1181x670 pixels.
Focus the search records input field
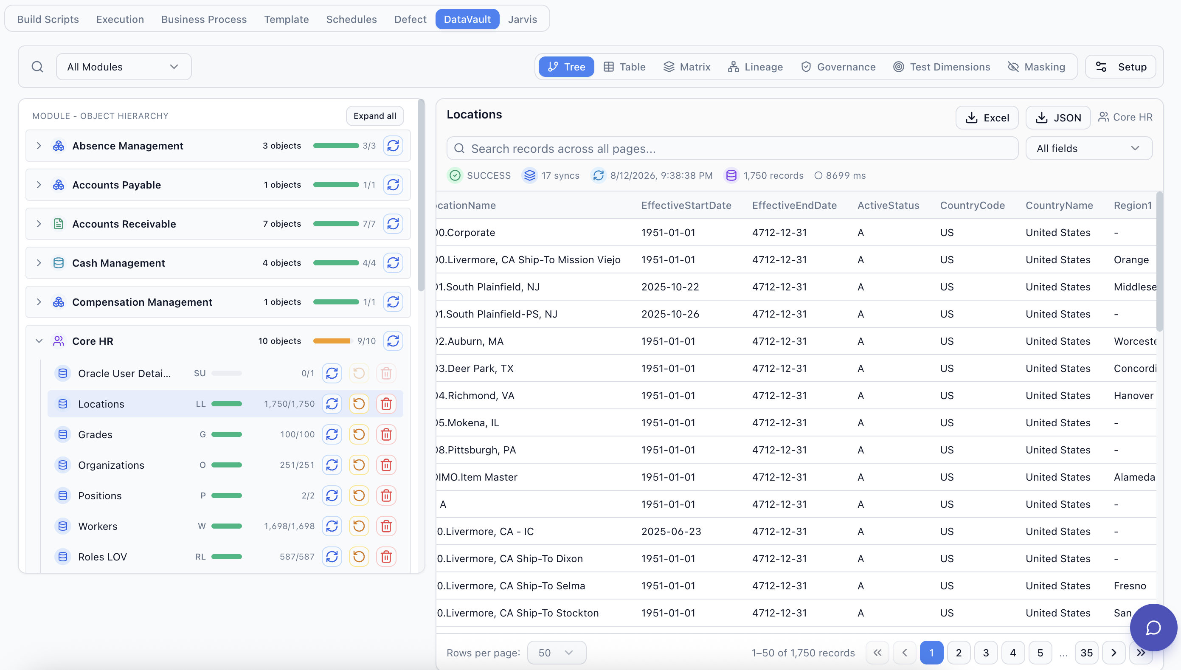(732, 149)
